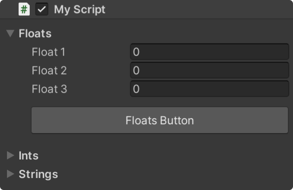Expand the Strings foldout arrow
The height and width of the screenshot is (190, 293).
pos(11,174)
